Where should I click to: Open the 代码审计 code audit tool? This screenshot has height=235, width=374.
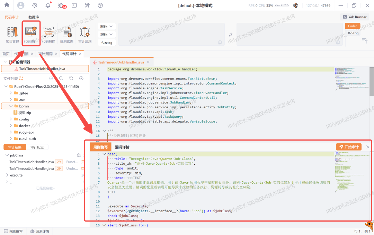click(30, 35)
